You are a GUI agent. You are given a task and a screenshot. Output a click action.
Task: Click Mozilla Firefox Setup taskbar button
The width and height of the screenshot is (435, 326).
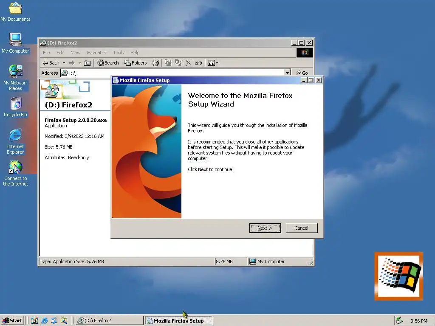[179, 321]
